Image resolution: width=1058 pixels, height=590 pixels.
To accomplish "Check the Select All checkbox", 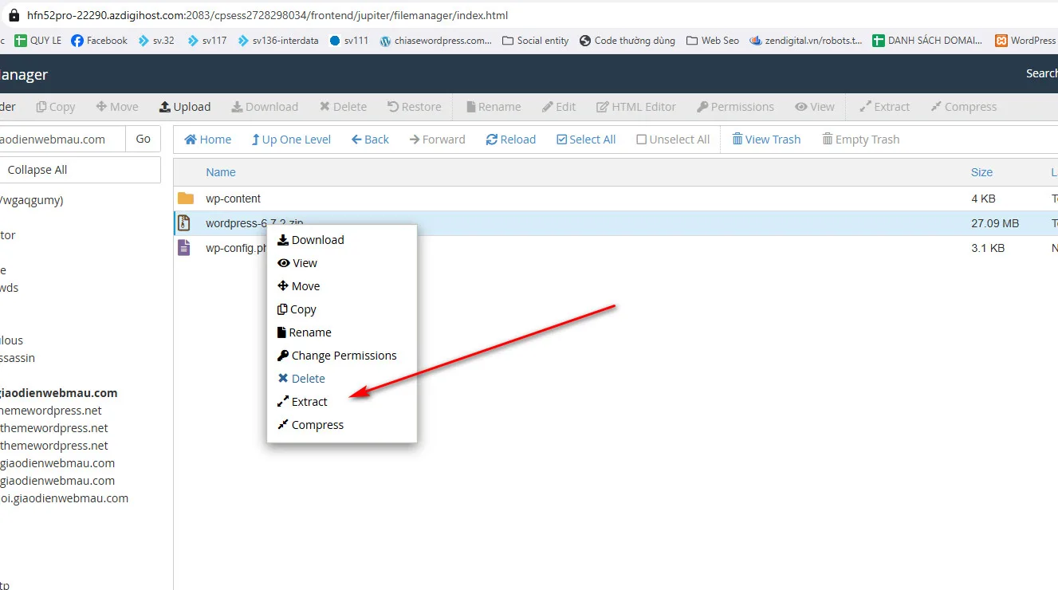I will click(x=562, y=140).
